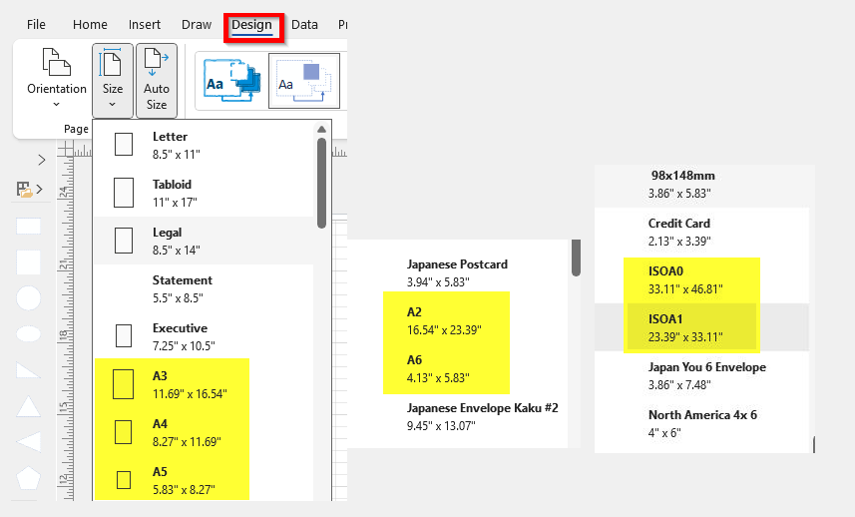Open the Orientation dropdown
Screen dimensions: 855x517
pos(56,80)
